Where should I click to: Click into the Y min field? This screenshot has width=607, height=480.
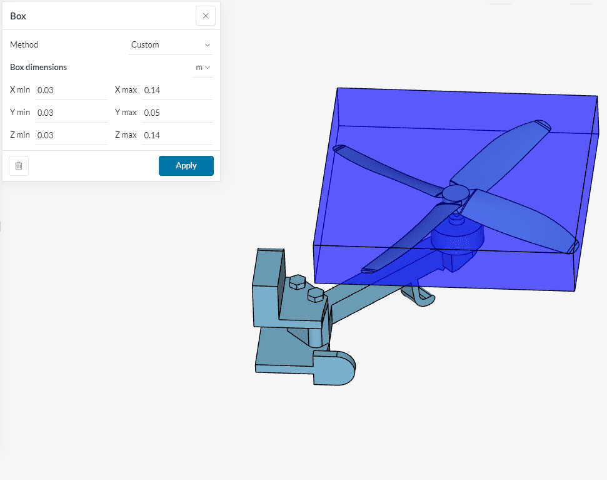(71, 113)
